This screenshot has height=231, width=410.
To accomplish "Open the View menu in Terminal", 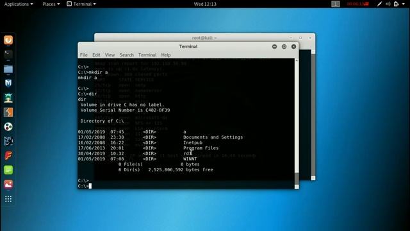I will pyautogui.click(x=110, y=55).
